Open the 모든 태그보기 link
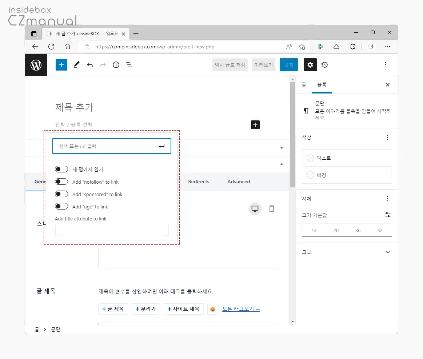 [x=241, y=309]
